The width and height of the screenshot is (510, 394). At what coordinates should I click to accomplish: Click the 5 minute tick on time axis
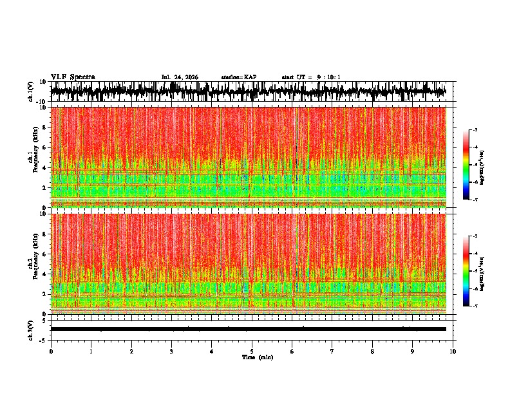click(x=252, y=352)
